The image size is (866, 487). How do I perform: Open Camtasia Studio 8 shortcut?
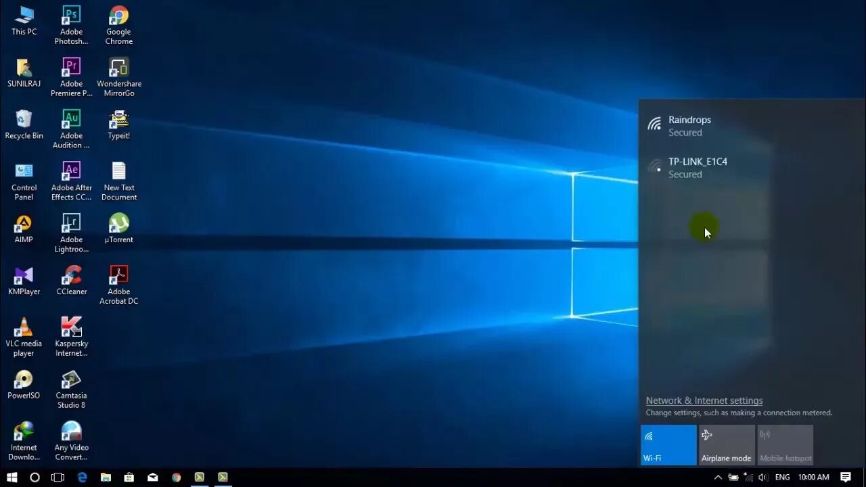(71, 390)
